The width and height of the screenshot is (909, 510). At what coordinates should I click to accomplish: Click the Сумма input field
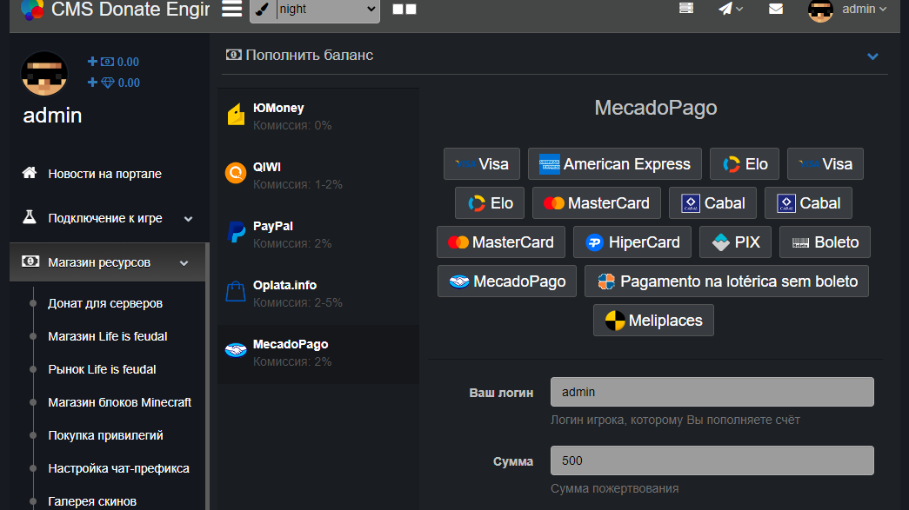(712, 461)
